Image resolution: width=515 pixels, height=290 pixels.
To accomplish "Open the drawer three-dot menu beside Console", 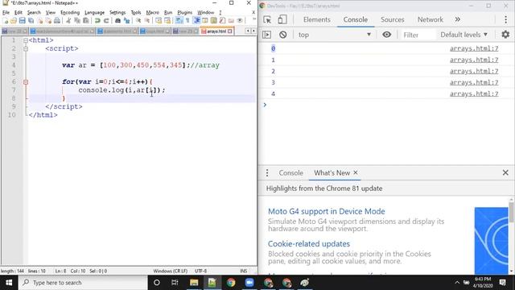I will (x=267, y=172).
